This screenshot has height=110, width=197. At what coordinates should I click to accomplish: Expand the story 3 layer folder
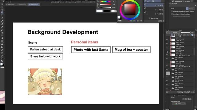[171, 77]
